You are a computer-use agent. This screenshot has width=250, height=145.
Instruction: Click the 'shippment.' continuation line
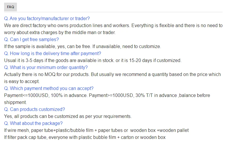(15, 102)
